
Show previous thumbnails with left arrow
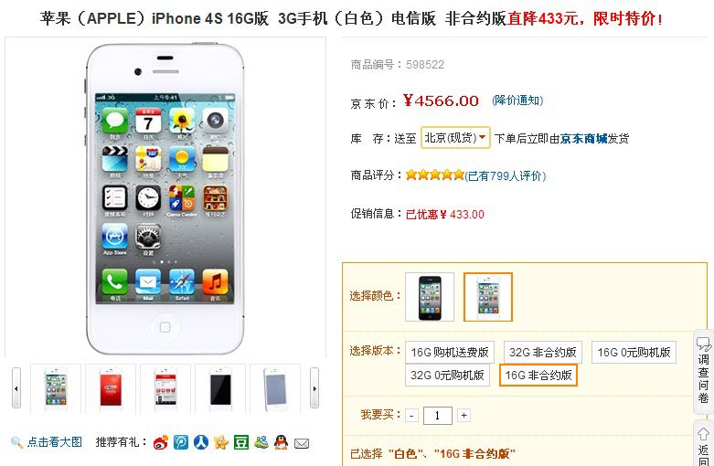point(16,388)
